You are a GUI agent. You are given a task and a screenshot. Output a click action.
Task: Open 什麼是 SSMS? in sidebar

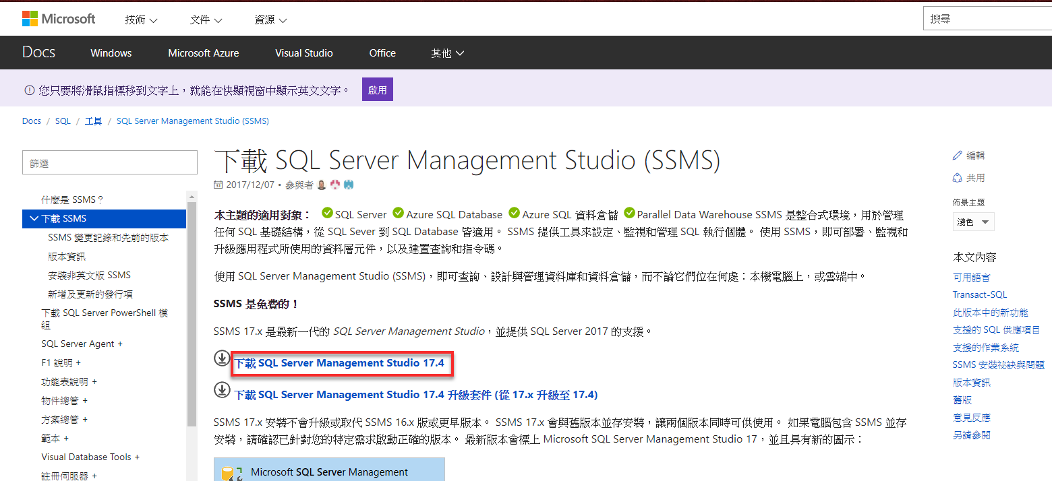pos(72,200)
